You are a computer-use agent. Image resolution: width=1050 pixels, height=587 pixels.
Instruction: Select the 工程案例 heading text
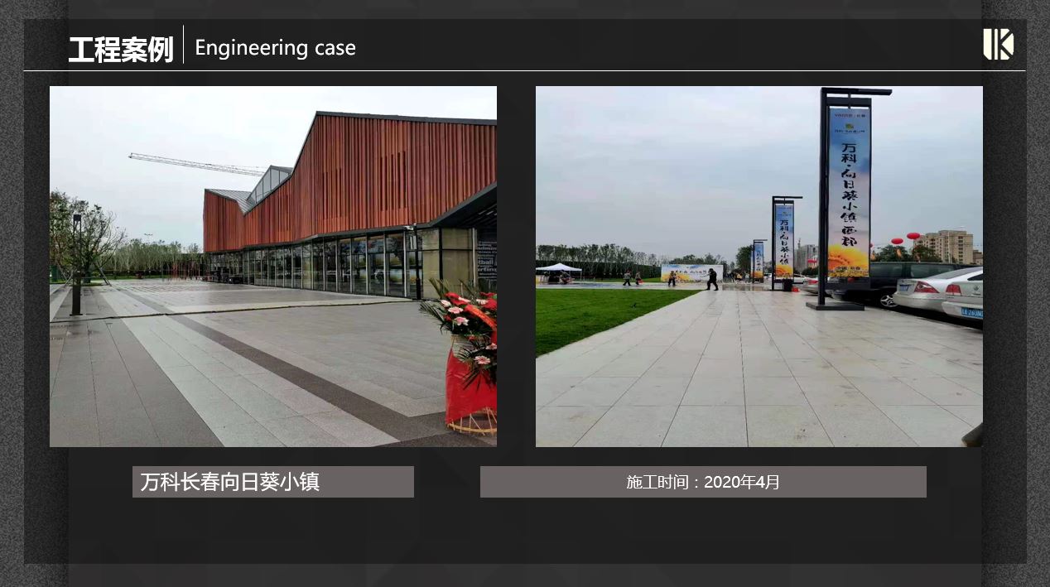click(x=121, y=49)
